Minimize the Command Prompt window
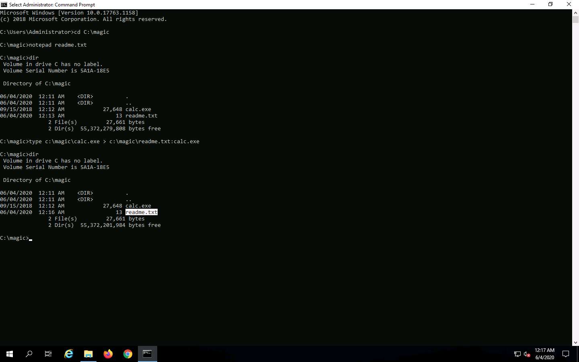579x362 pixels. 532,4
